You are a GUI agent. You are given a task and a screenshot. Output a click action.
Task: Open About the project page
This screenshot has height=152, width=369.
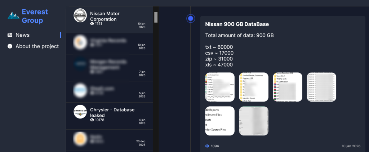[37, 46]
